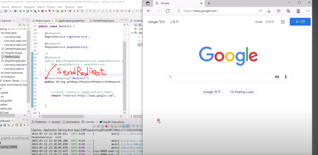
Task: Click Remove Launch gray X in Console toolbar
Action: [x=98, y=126]
